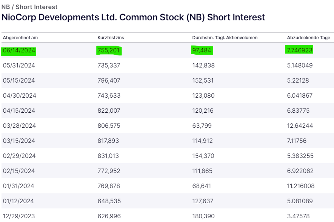Click the 68,641 average volume cell
The image size is (334, 222).
(202, 186)
